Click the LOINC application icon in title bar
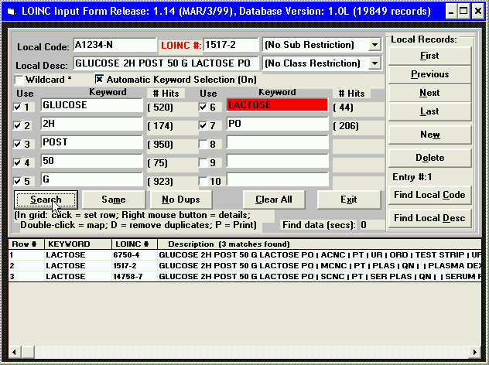 (12, 12)
